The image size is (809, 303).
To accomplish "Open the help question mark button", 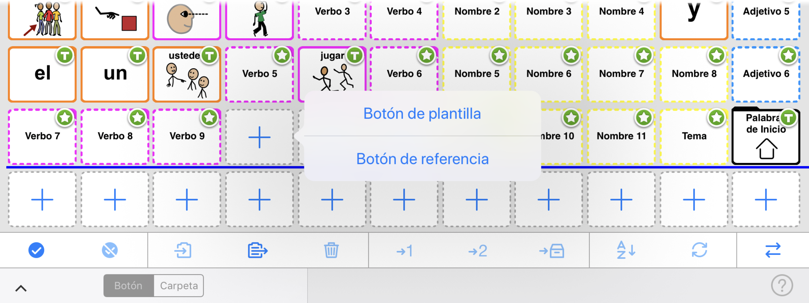I will 782,285.
